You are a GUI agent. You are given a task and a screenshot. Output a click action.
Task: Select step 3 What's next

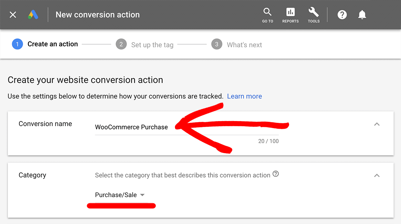237,44
